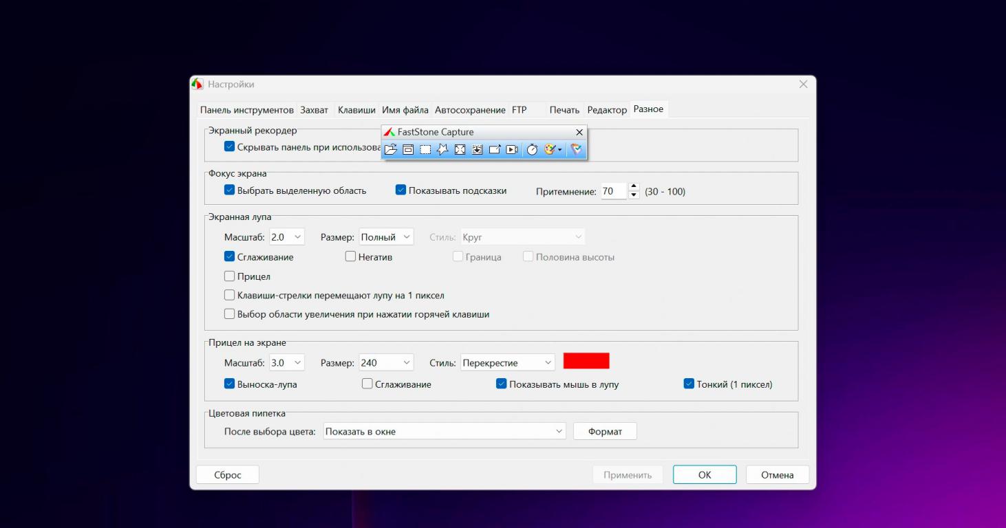Start the scrolling window capture tool
The image size is (1006, 528).
click(477, 149)
